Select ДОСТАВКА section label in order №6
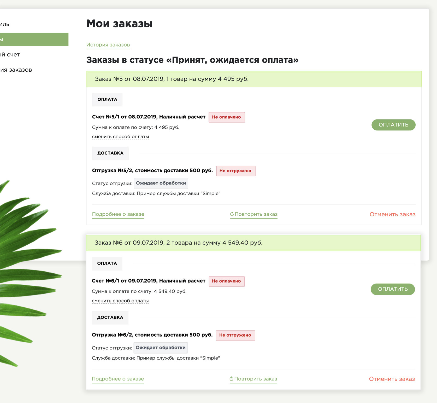The width and height of the screenshot is (437, 403). coord(110,318)
